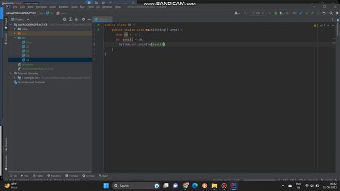Open Project panel gear options
Image resolution: width=340 pixels, height=191 pixels.
pyautogui.click(x=83, y=19)
